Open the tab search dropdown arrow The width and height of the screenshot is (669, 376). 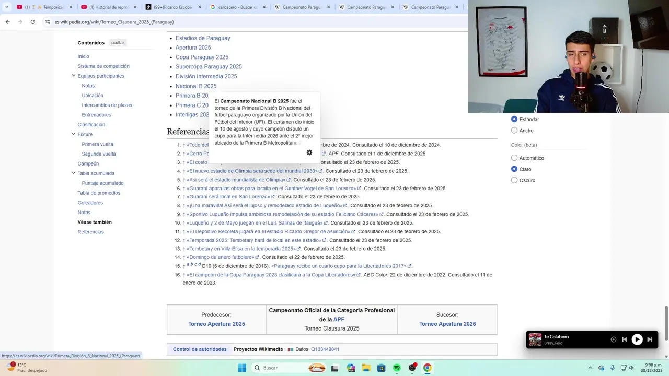[x=7, y=7]
